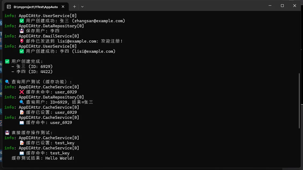Click the lisi@example.com: 欢迎注册 text
This screenshot has height=170, width=303.
90,41
